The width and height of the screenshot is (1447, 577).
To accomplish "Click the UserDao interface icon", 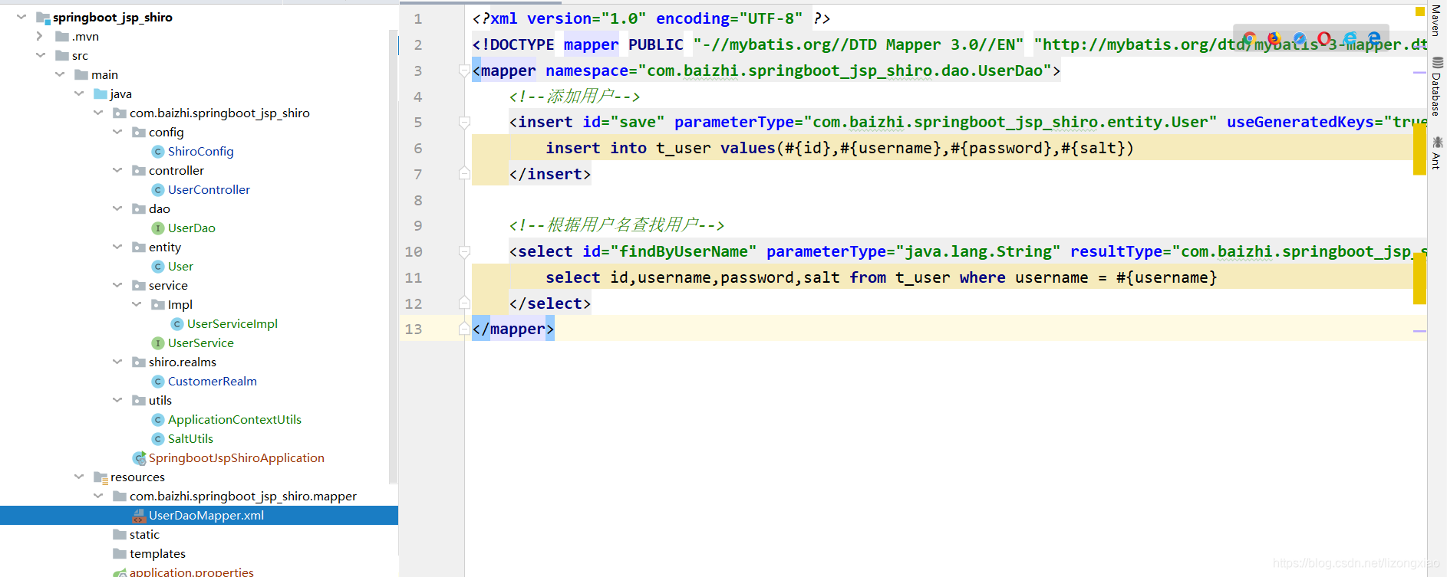I will click(158, 228).
